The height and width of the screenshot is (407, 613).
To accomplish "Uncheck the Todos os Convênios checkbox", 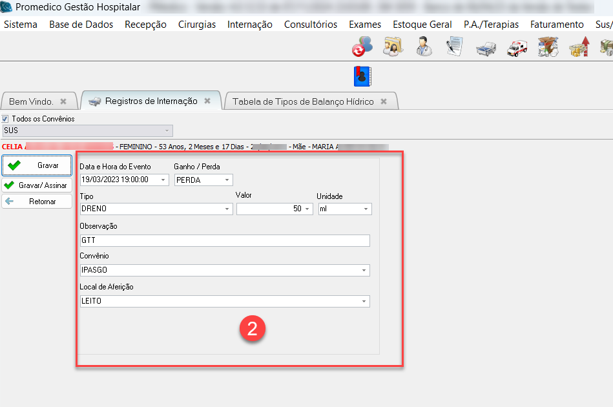I will pos(5,119).
